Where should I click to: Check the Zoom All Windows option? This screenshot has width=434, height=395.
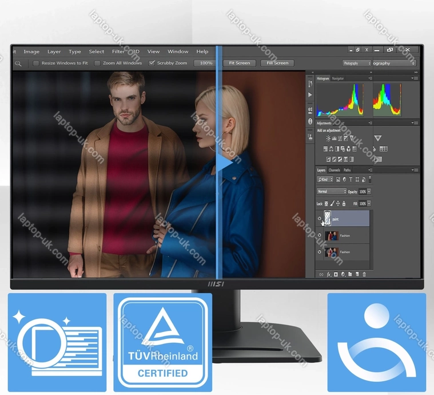pos(97,64)
